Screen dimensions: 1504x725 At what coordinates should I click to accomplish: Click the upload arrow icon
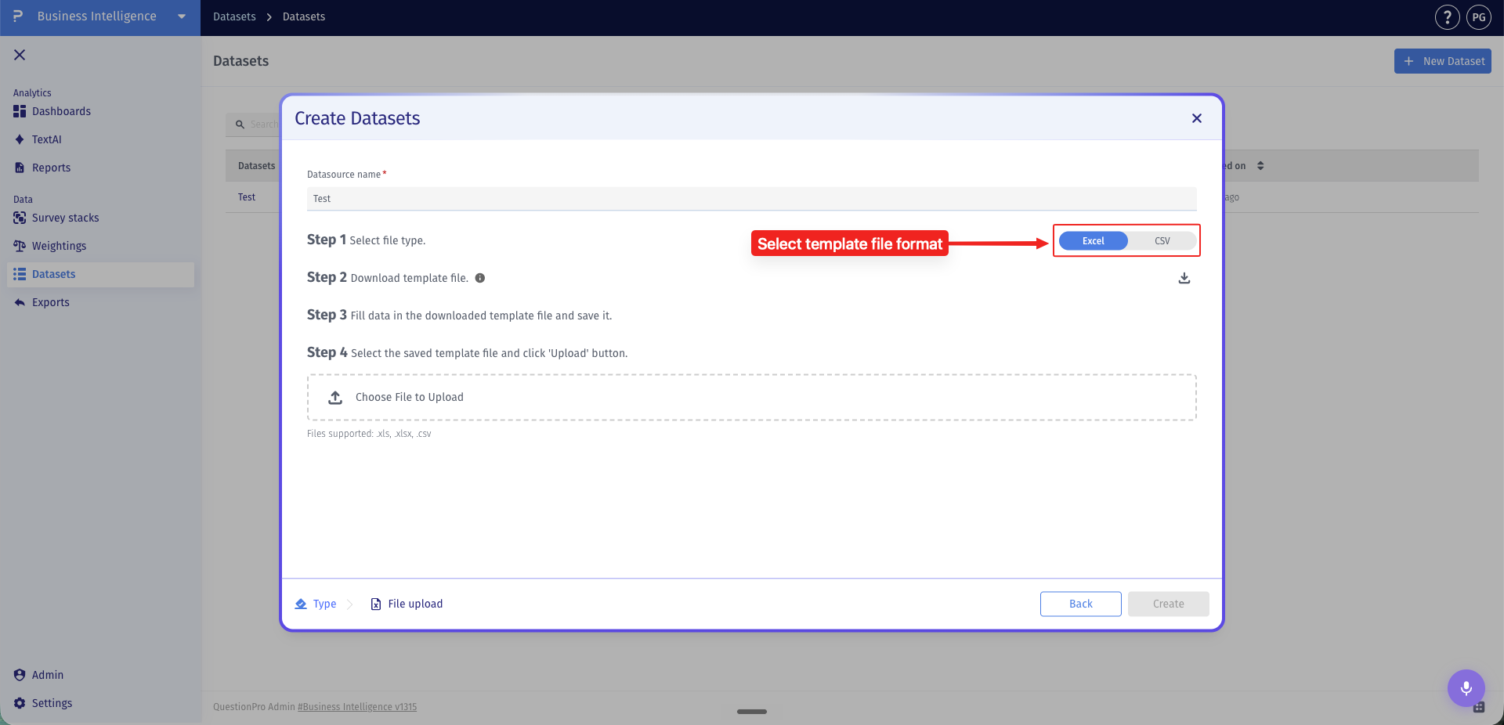pos(335,398)
